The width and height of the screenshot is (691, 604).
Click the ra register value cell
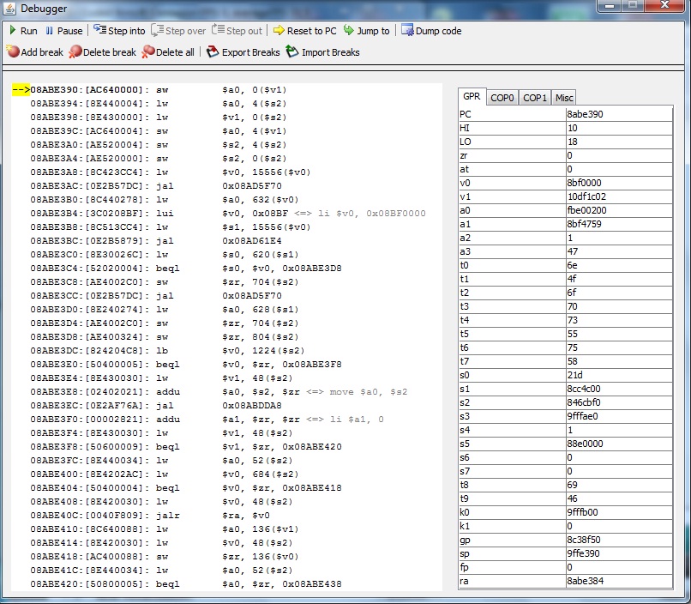click(618, 581)
